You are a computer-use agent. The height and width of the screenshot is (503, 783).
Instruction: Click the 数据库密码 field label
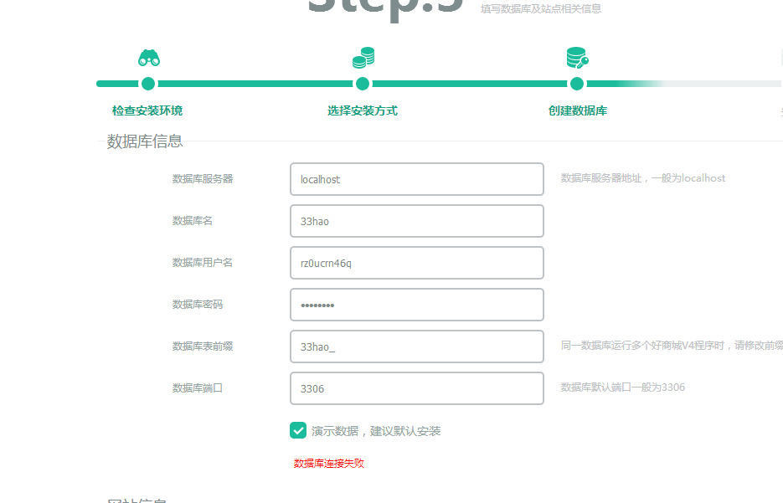point(198,305)
